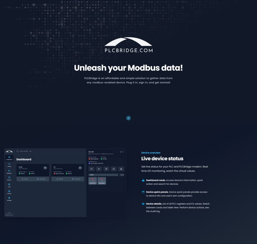Screen dimensions: 257x244
Task: Click the red disconnected status in #2 panel
Action: (x=93, y=159)
